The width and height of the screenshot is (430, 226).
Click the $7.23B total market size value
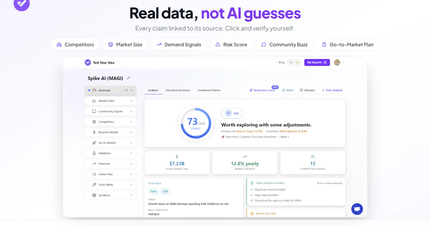[x=177, y=164]
